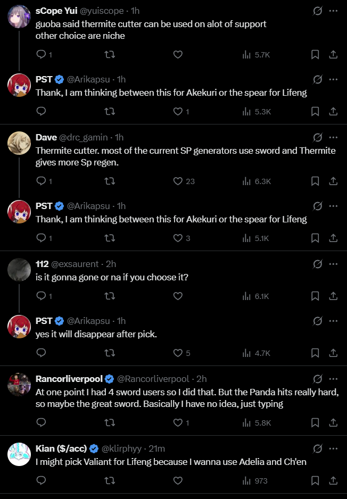Image resolution: width=347 pixels, height=499 pixels.
Task: Like Dave's tweet with 23 likes
Action: coord(178,181)
